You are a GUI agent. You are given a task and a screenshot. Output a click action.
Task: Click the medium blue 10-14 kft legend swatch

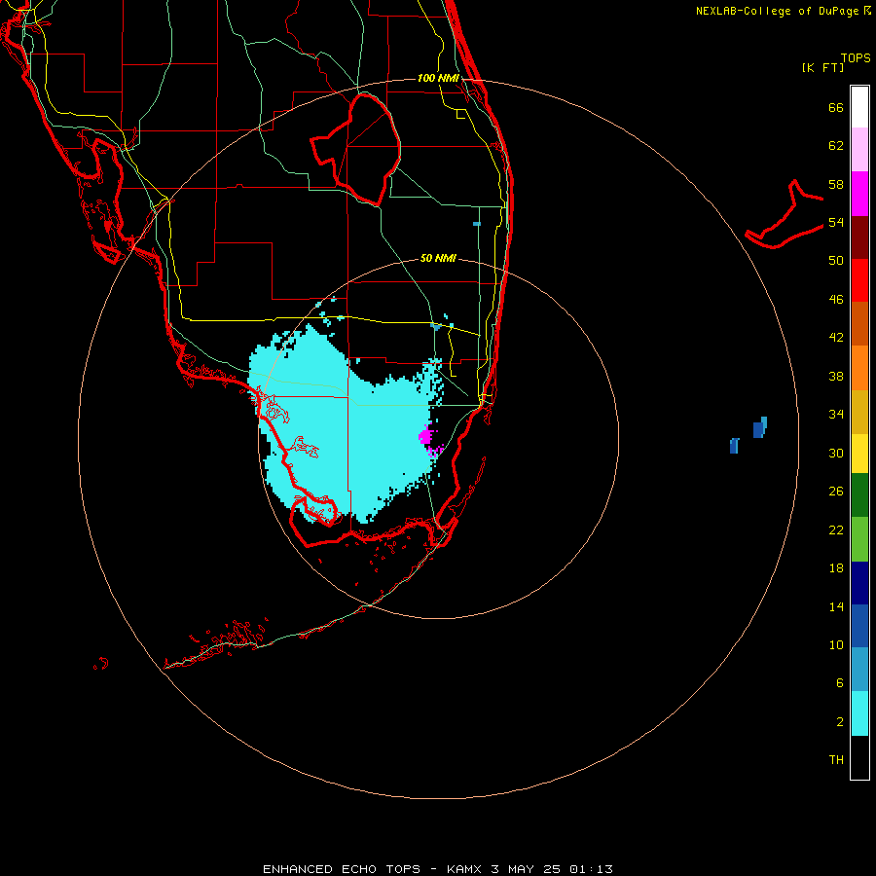[x=859, y=626]
